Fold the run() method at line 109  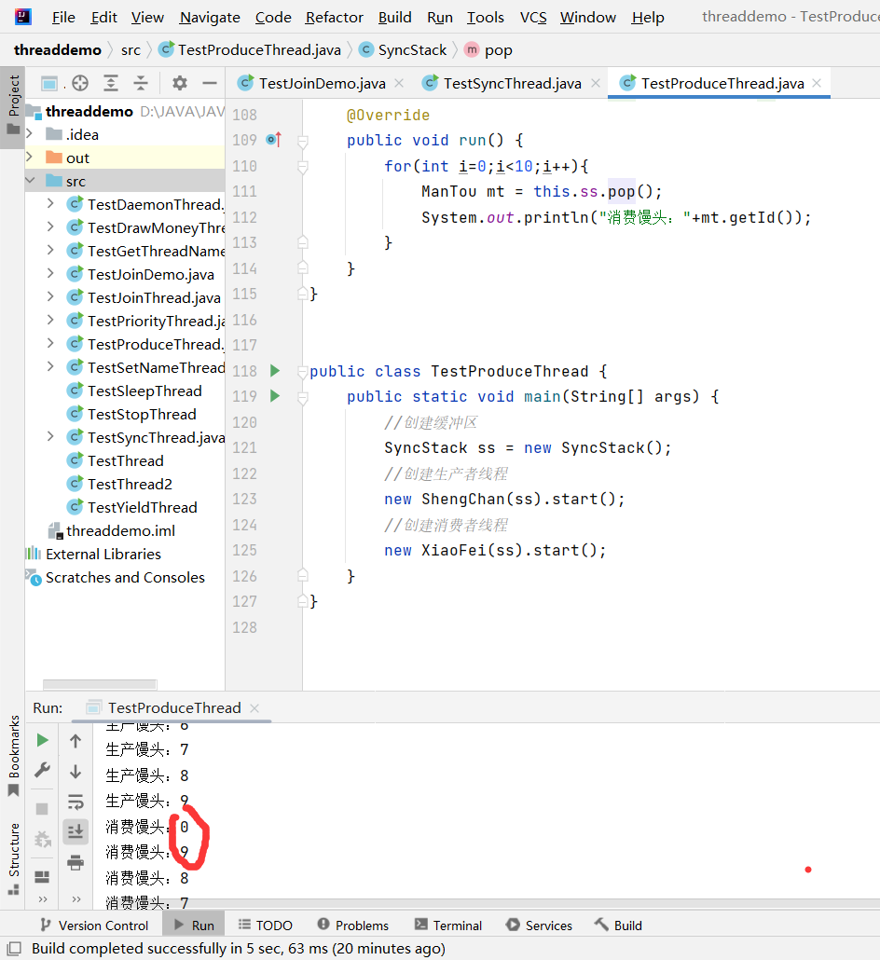coord(302,142)
